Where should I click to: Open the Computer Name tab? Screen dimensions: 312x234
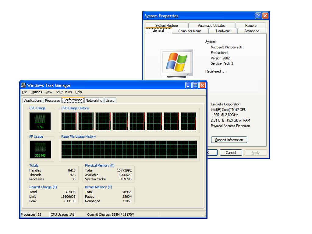pos(190,31)
